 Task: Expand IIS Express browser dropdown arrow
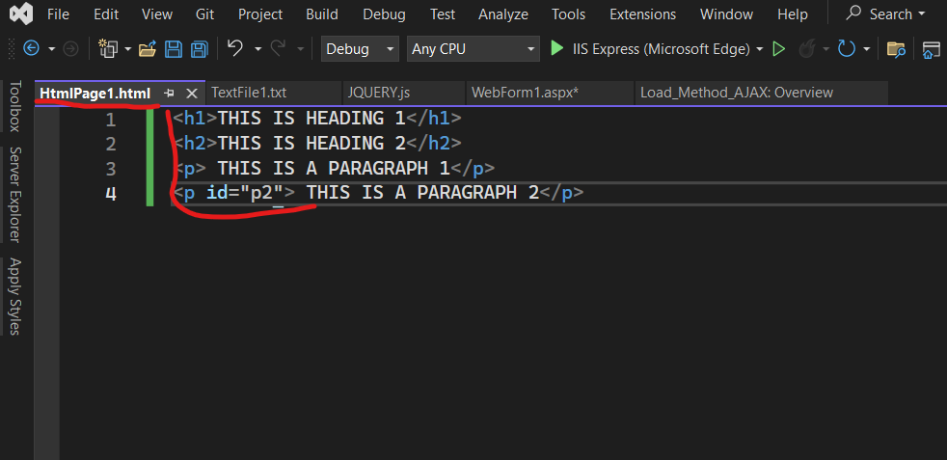[760, 49]
